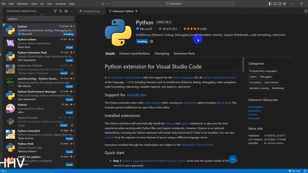Open the Repository resource link
Image resolution: width=308 pixels, height=173 pixels.
255,111
